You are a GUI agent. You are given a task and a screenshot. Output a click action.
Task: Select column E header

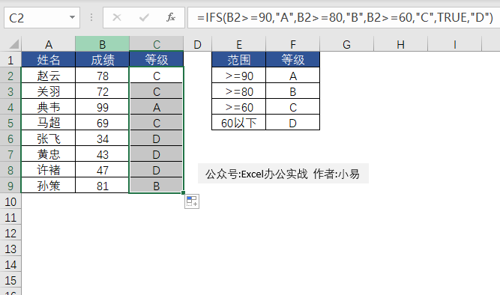click(239, 44)
